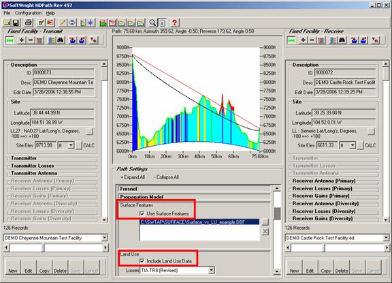The width and height of the screenshot is (392, 283).
Task: Click the yellow pencil toolbar icon
Action: click(62, 23)
